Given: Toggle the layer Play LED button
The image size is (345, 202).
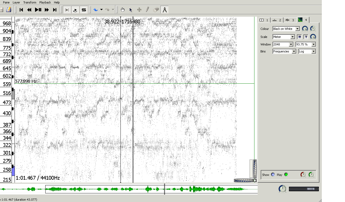Looking at the screenshot, I should point(286,175).
